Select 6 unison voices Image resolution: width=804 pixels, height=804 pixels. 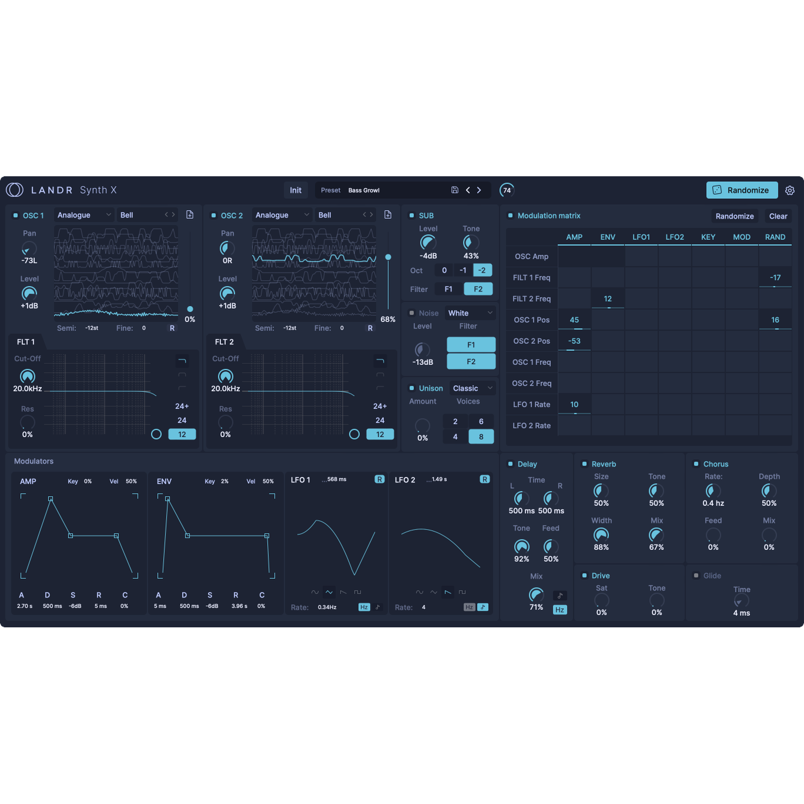(481, 421)
